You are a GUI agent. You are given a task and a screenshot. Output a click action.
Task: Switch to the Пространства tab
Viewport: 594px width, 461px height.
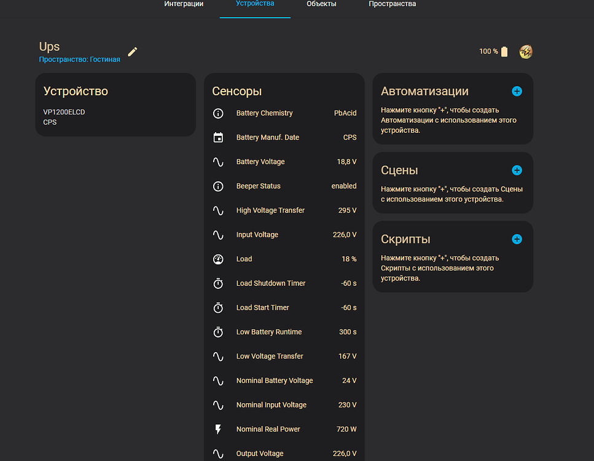point(391,4)
